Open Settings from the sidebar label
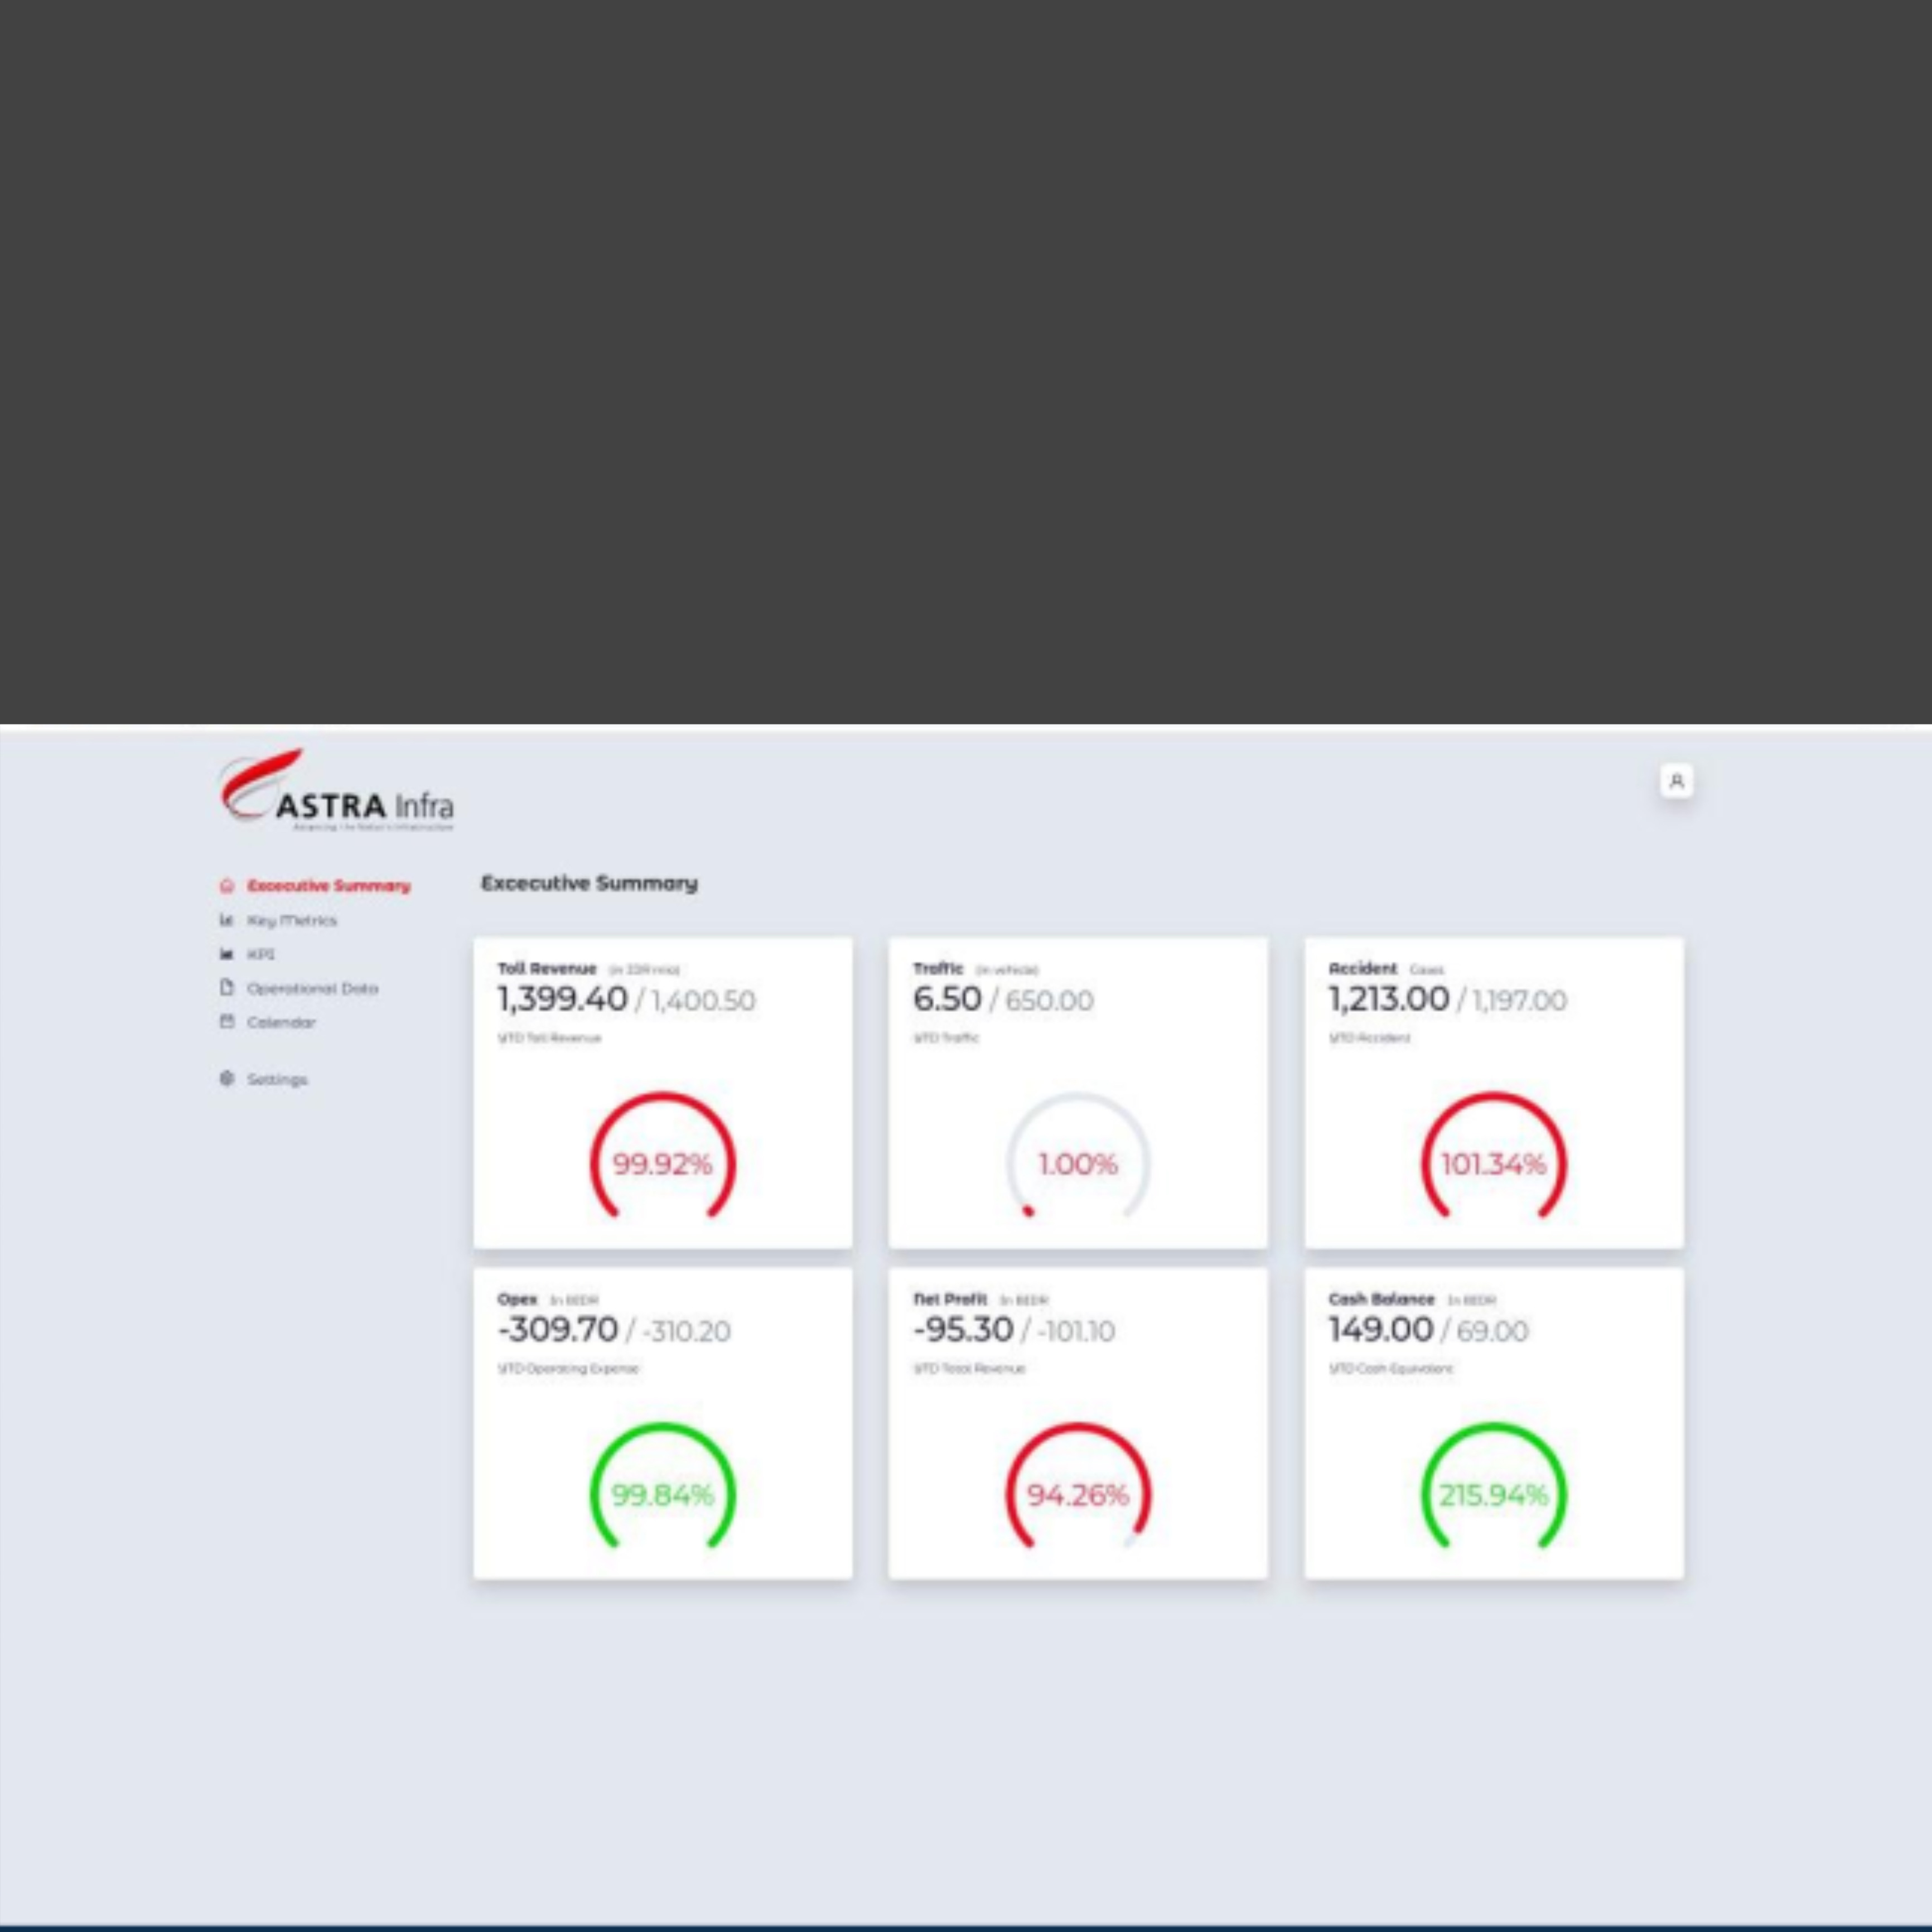The image size is (1932, 1932). (x=277, y=1079)
